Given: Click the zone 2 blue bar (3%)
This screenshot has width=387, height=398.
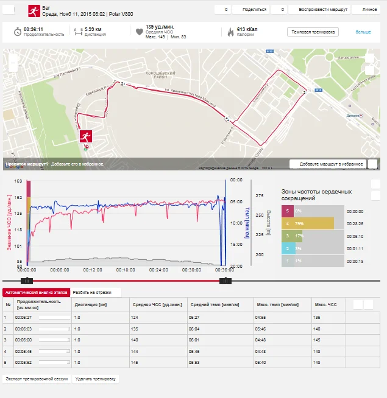Looking at the screenshot, I should click(289, 248).
